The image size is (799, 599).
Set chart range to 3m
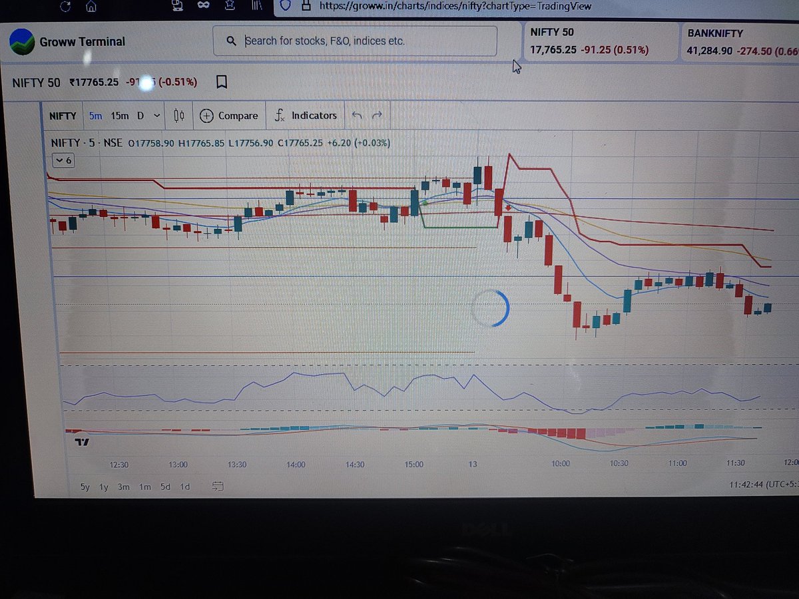click(124, 487)
